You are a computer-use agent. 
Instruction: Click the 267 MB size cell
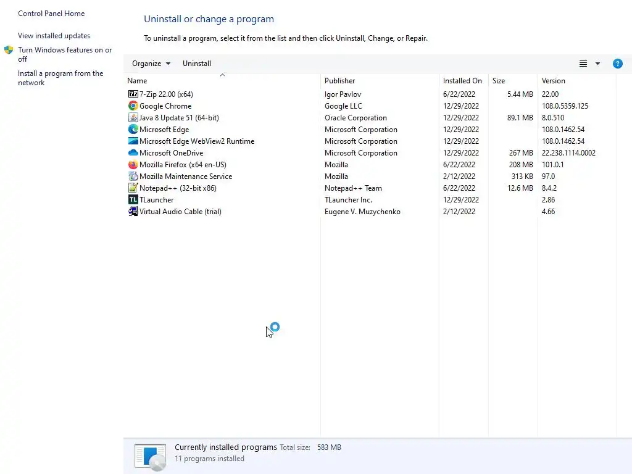coord(521,153)
